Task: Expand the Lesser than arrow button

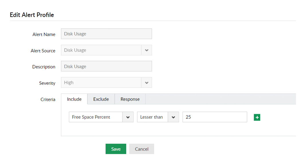Action: (173, 117)
